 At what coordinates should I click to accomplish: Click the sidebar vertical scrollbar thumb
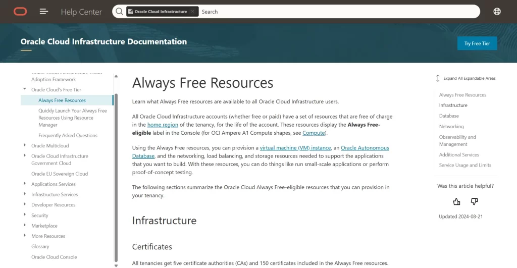point(116,177)
